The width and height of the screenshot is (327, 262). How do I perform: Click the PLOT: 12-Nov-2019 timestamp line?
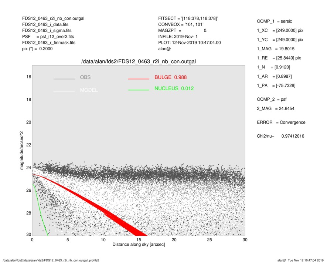click(189, 43)
